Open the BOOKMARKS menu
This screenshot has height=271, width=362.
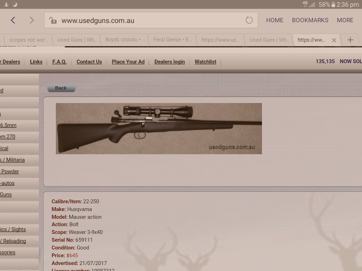(310, 20)
